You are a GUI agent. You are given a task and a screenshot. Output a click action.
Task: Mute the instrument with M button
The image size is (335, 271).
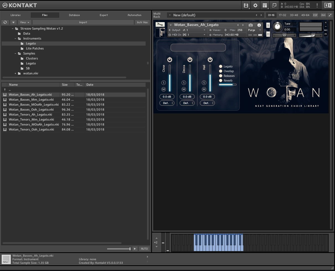click(x=268, y=34)
